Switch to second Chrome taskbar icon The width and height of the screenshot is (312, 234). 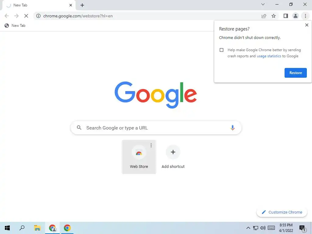click(67, 228)
